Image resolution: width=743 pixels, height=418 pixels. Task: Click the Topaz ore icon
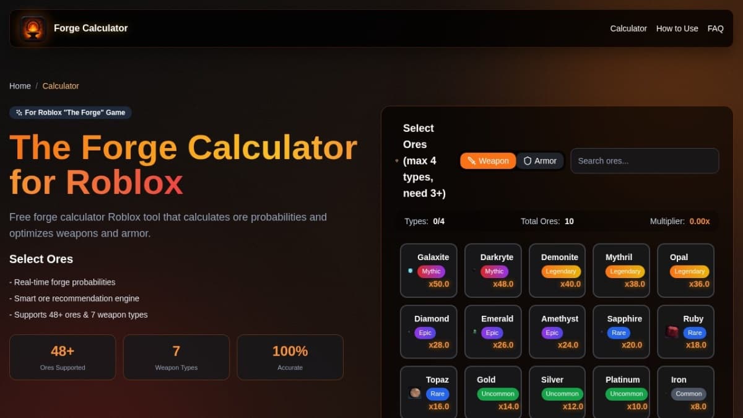[415, 394]
